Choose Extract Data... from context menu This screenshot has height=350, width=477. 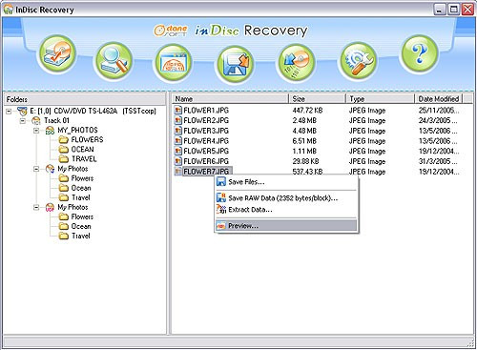pos(286,210)
